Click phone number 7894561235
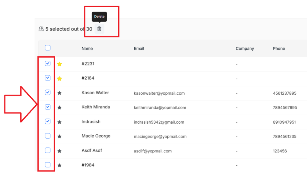Image resolution: width=307 pixels, height=190 pixels. click(x=285, y=137)
